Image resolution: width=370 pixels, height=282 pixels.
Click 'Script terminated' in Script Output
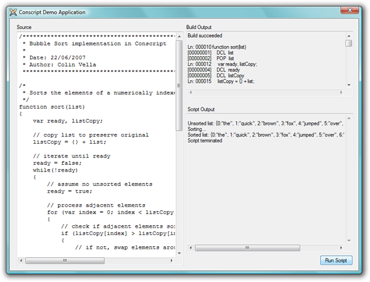(205, 141)
